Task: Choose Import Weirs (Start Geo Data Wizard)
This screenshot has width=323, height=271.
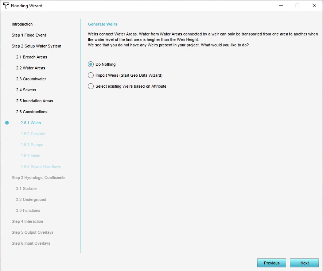Action: pos(91,75)
